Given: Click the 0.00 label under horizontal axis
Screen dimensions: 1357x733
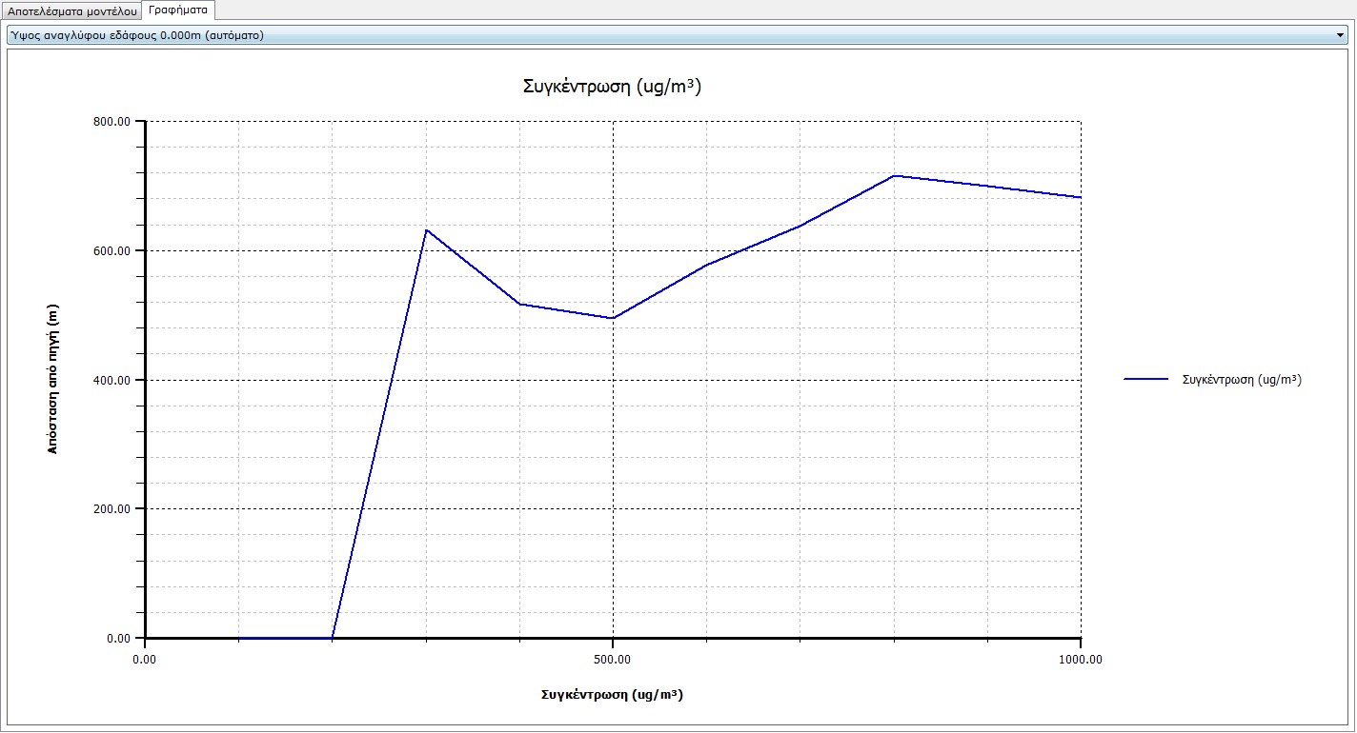Looking at the screenshot, I should click(144, 658).
